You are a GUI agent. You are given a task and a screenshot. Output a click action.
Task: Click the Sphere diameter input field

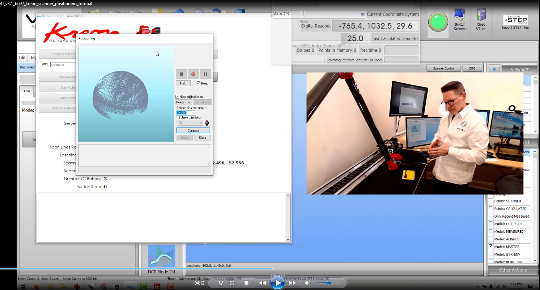click(186, 113)
